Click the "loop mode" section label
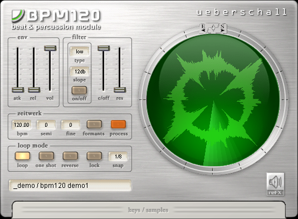Image resolution: width=298 pixels, height=219 pixels. [x=33, y=146]
